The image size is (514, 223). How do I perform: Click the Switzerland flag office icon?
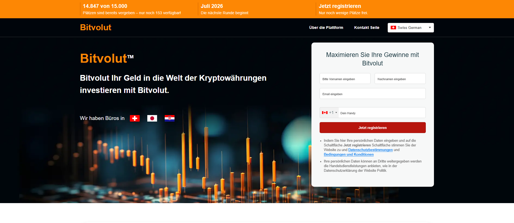pos(135,118)
